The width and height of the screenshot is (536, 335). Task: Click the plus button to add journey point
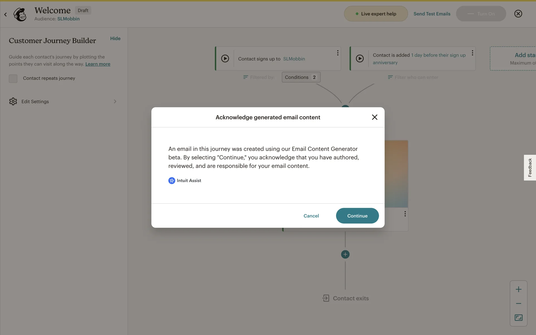click(345, 254)
